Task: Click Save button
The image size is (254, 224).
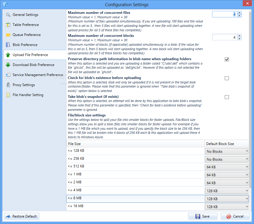Action: pos(203,216)
